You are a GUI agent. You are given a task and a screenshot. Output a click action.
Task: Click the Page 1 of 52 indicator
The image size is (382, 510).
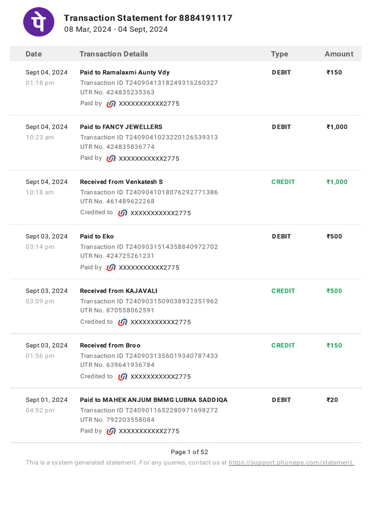pos(190,452)
